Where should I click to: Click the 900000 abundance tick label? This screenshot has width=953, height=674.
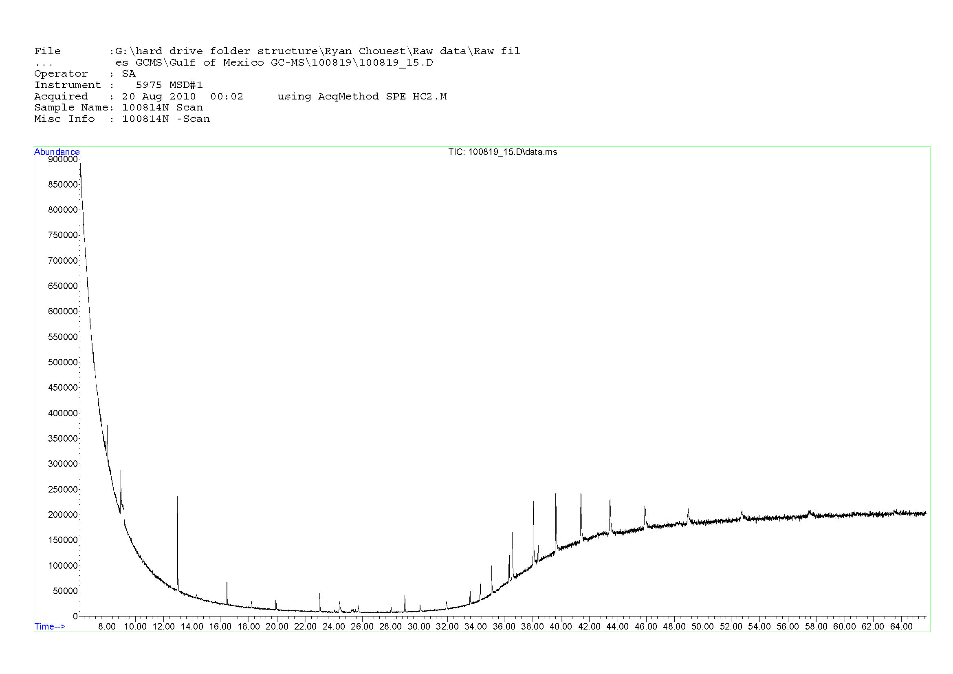63,159
